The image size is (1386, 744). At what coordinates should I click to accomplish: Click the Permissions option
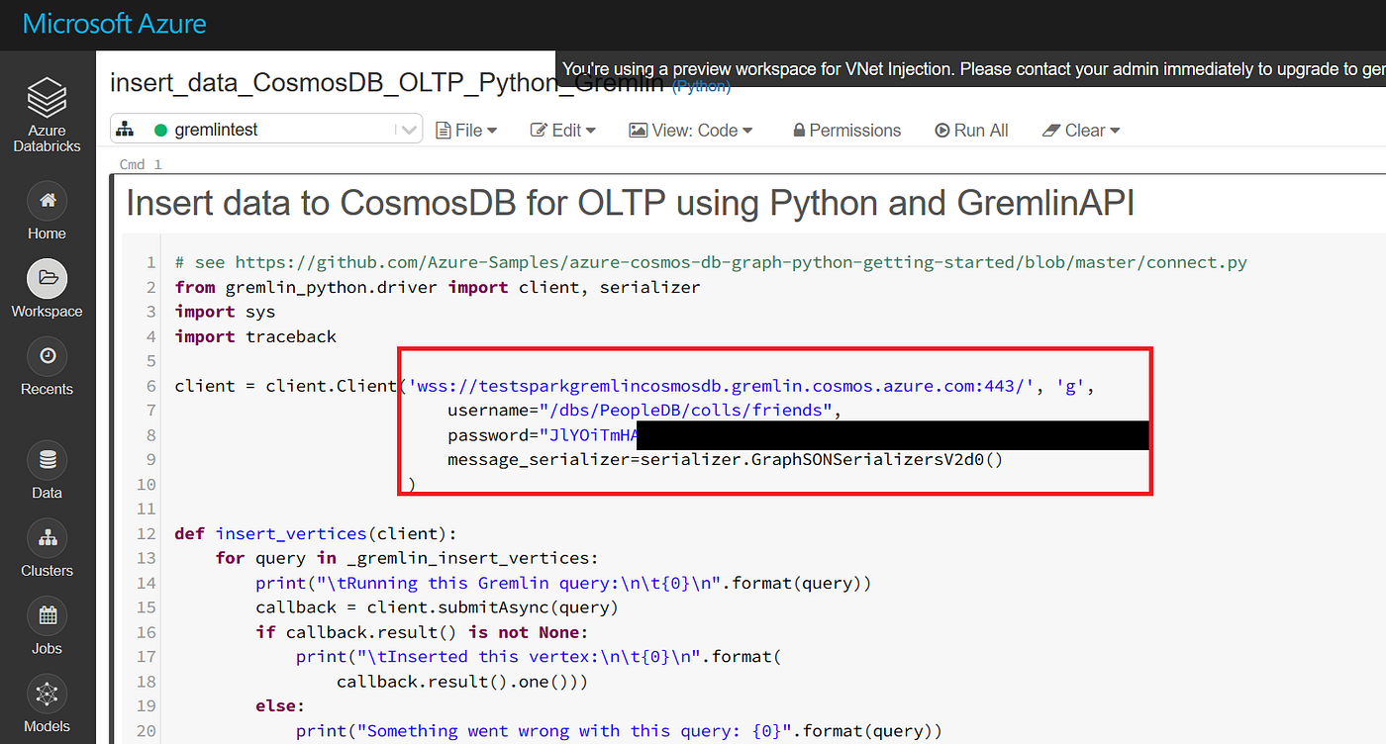(855, 130)
